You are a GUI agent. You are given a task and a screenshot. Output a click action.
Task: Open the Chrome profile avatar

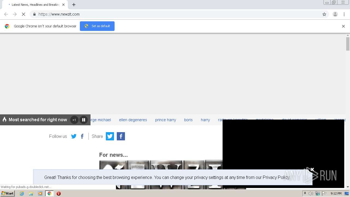(335, 14)
